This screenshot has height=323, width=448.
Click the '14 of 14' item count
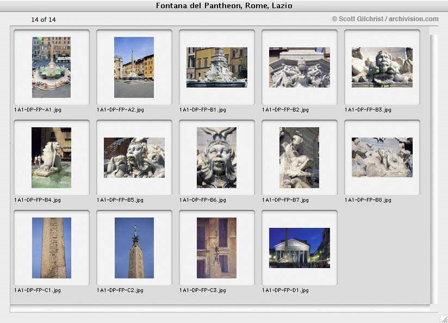pos(43,20)
